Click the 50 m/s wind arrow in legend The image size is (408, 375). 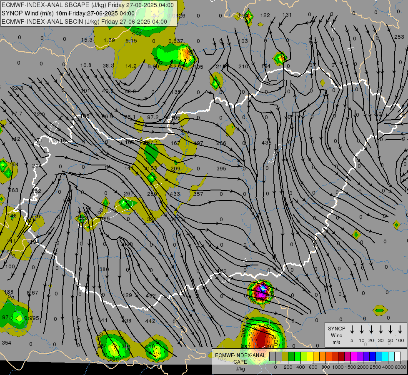(390, 329)
